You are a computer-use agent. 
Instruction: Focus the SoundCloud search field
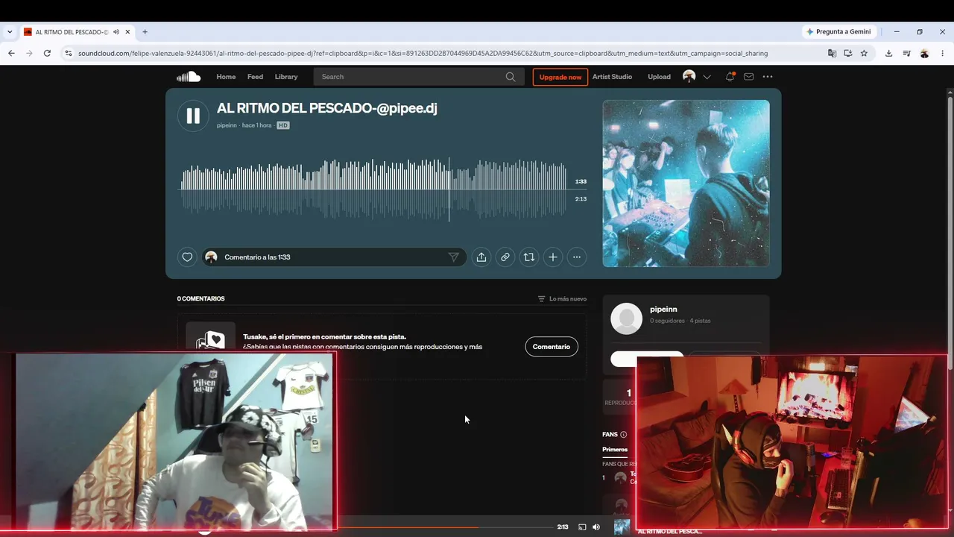click(x=417, y=77)
